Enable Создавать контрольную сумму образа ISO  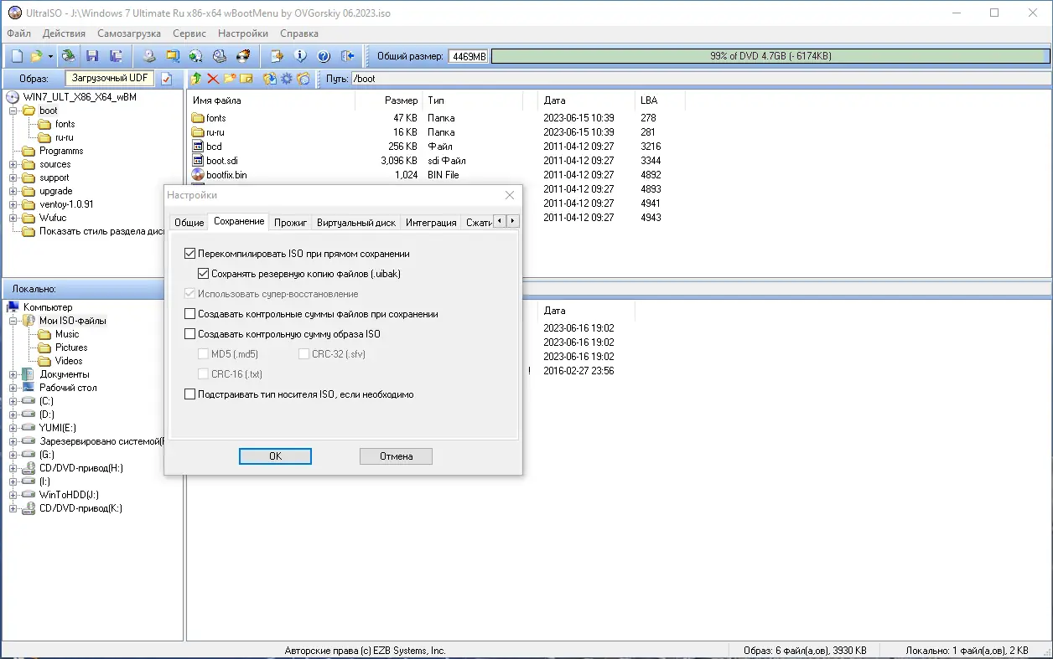coord(190,334)
